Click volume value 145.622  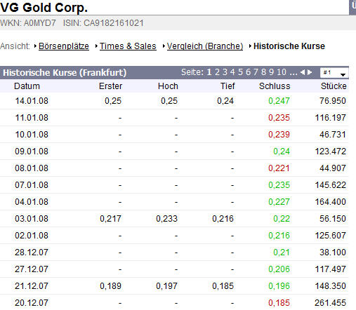331,185
